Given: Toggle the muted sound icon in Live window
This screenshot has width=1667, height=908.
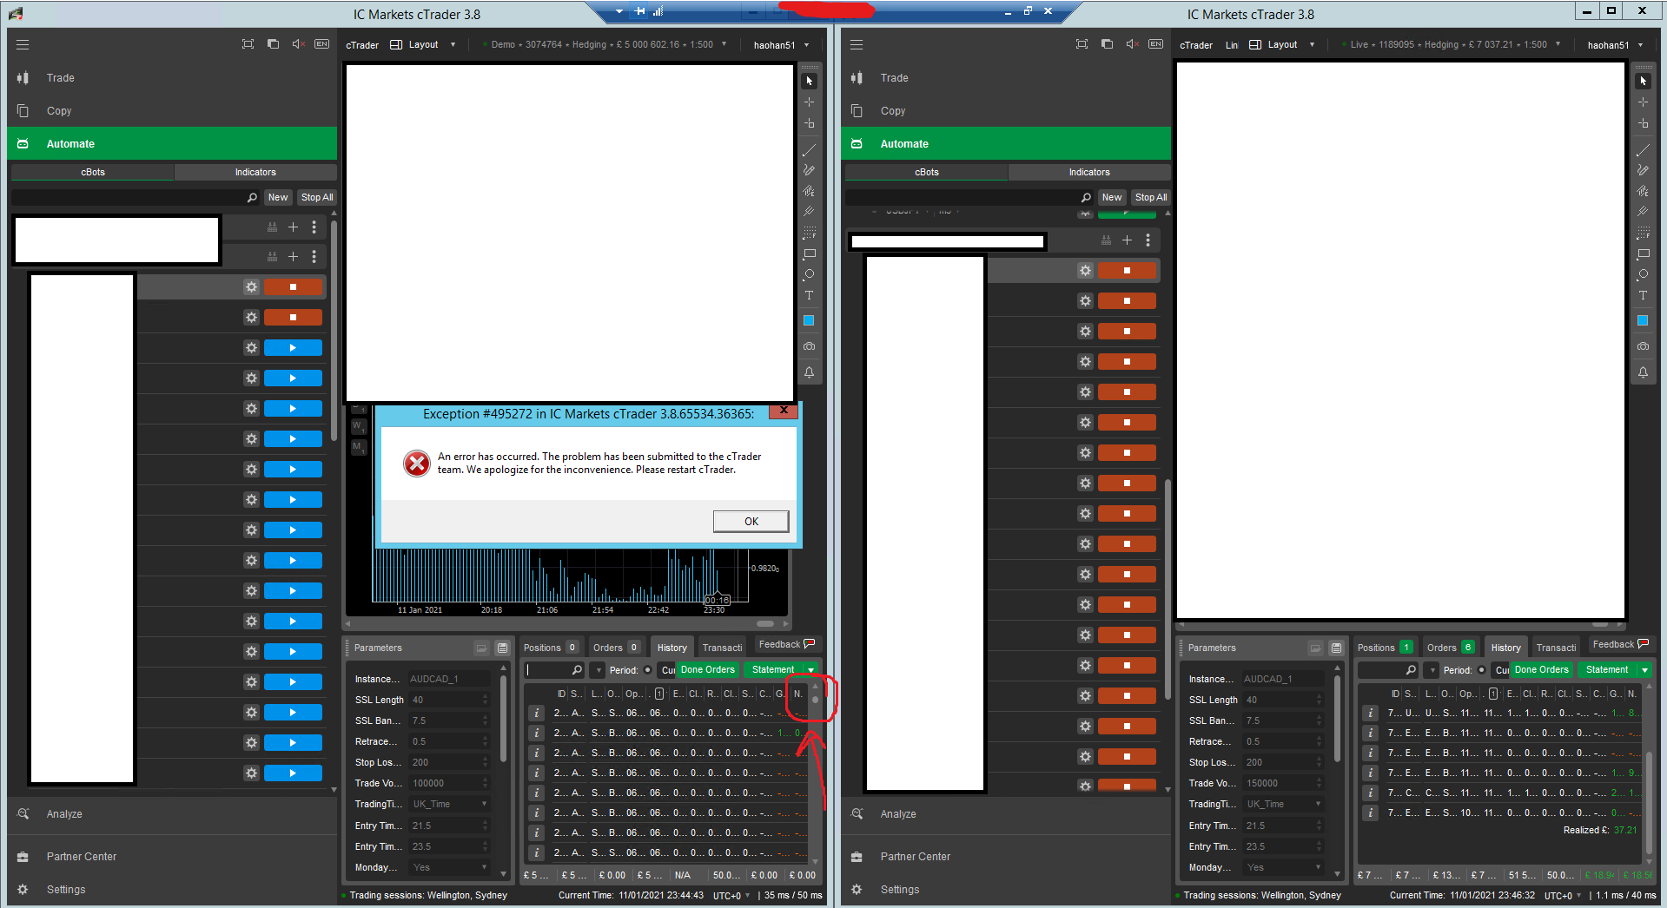Looking at the screenshot, I should (1132, 44).
